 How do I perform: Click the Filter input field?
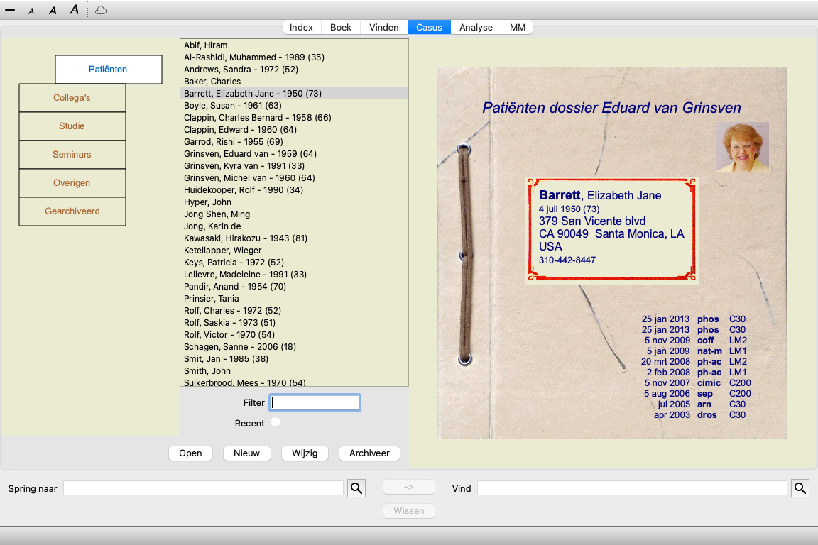tap(315, 403)
